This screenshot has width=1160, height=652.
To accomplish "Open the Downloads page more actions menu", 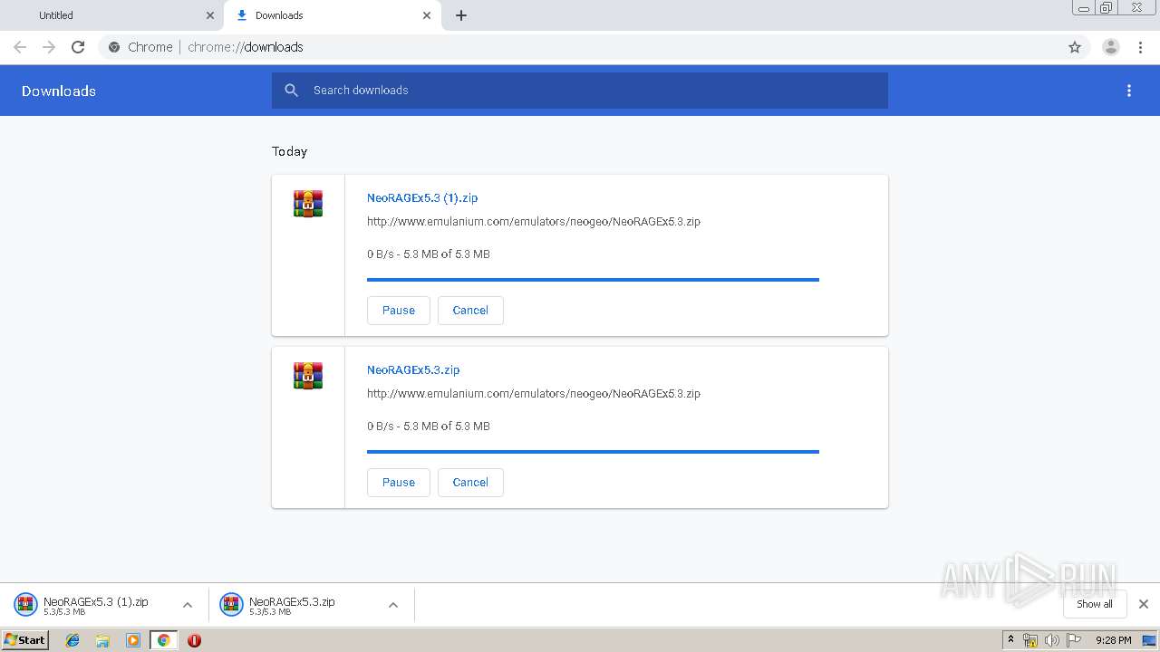I will pyautogui.click(x=1129, y=91).
